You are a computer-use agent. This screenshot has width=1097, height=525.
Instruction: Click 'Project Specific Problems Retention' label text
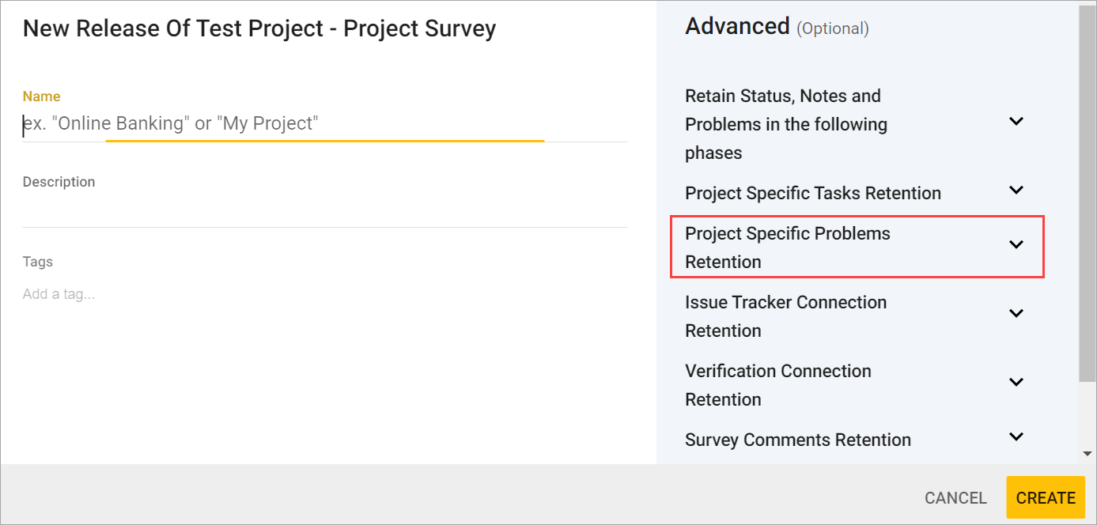click(787, 247)
